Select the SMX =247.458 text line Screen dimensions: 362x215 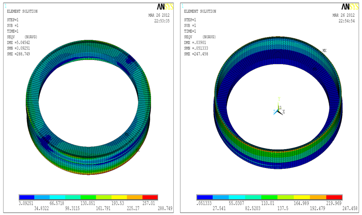(196, 53)
